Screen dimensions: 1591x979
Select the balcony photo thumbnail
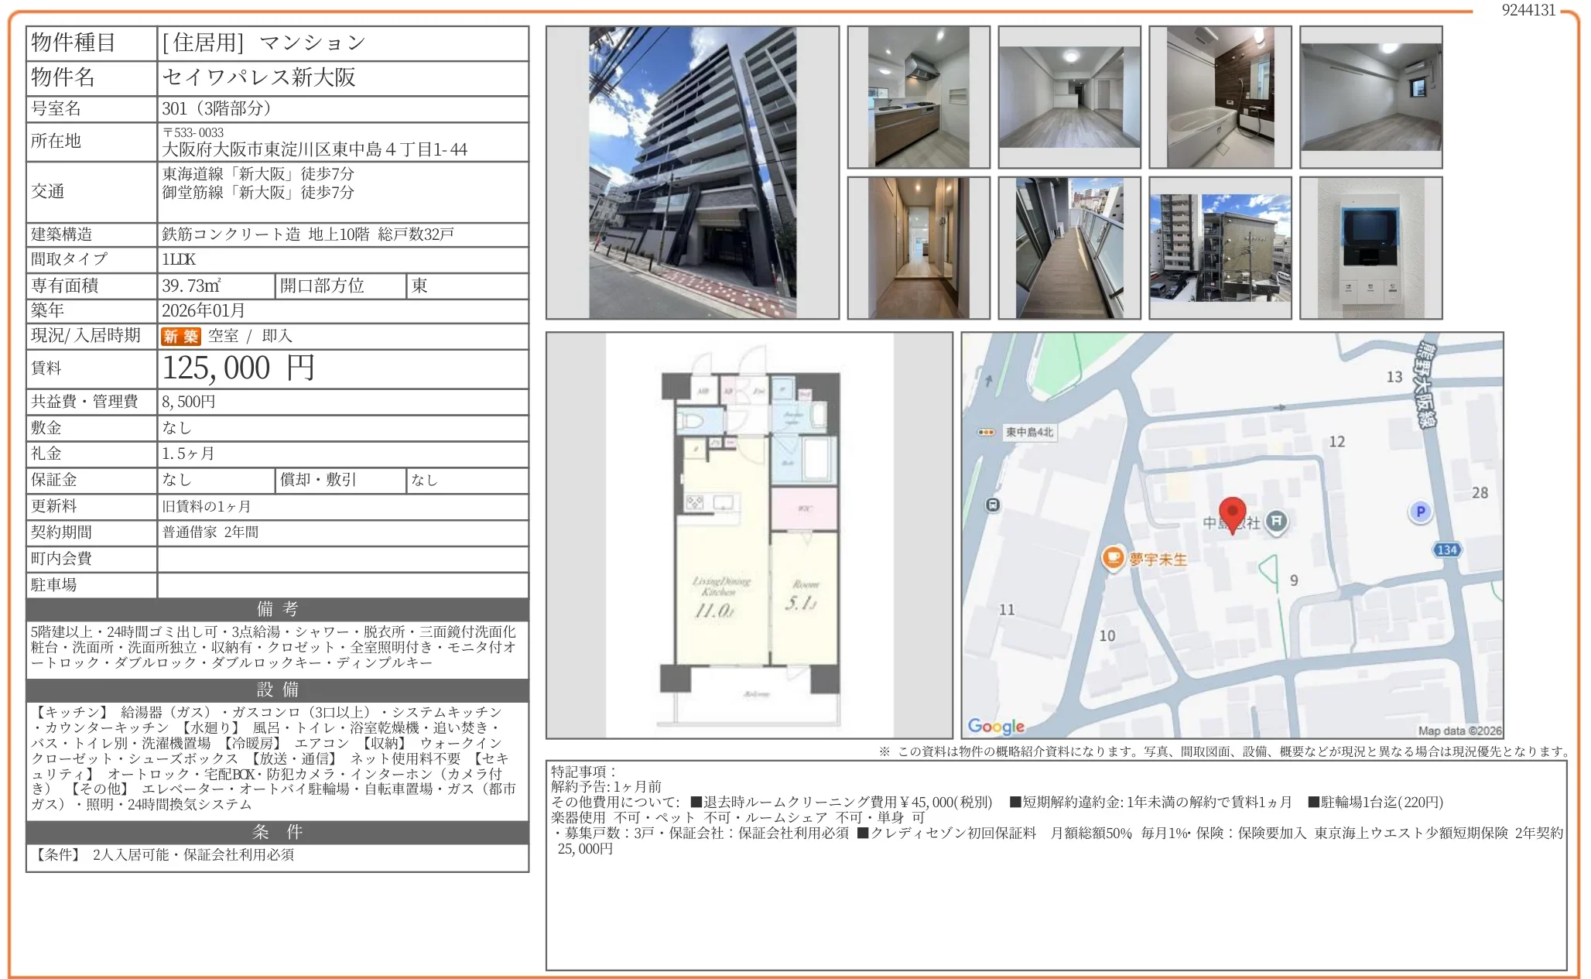coord(1069,248)
